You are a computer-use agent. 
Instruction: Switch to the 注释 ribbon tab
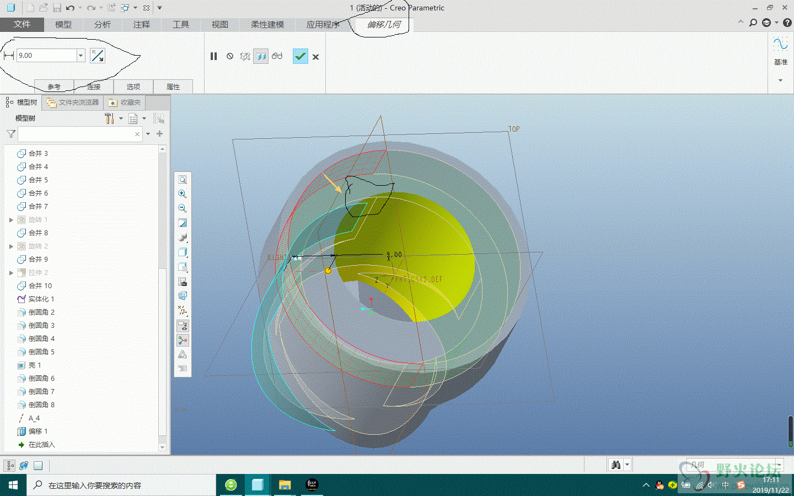[142, 24]
